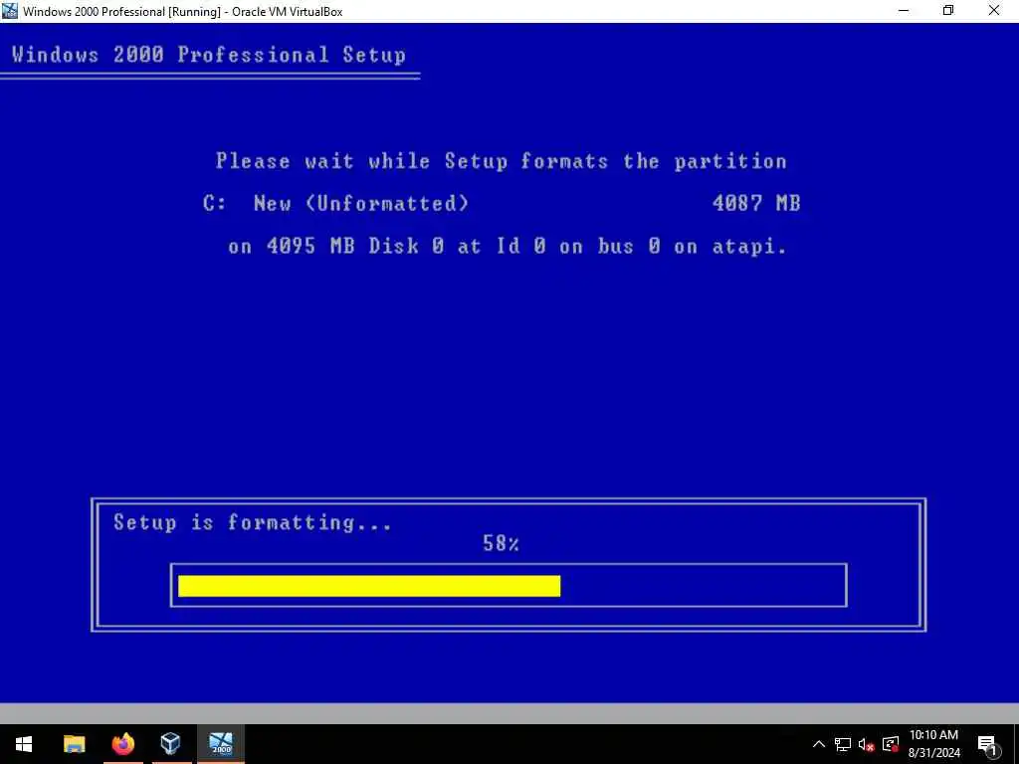Viewport: 1019px width, 764px height.
Task: Click the 4087 MB partition size
Action: 756,203
